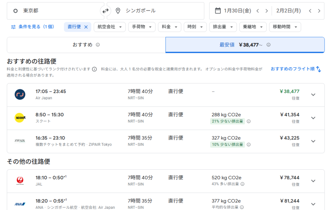
Task: Click the info icon beside 21% 少ない排出量
Action: click(x=248, y=121)
